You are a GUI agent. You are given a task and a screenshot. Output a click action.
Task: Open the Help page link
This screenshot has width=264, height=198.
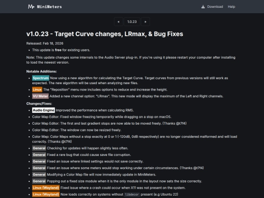point(231,7)
